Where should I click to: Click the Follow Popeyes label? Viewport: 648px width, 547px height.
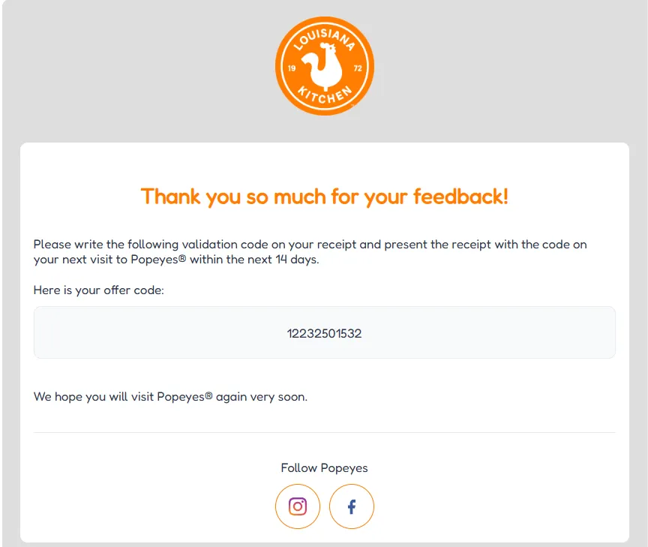click(x=324, y=467)
